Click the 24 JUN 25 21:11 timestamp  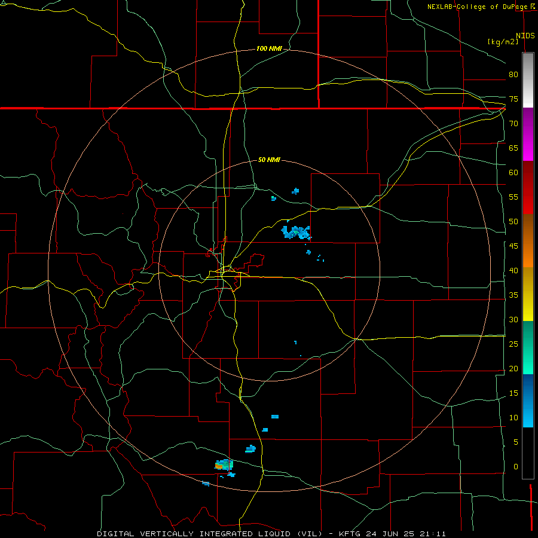click(406, 534)
